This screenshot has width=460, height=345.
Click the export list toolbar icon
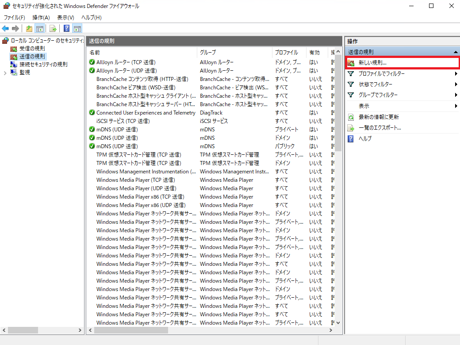[53, 28]
